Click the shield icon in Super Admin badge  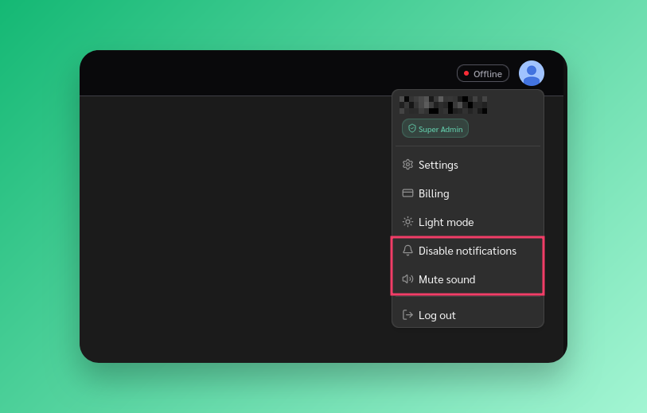coord(411,129)
